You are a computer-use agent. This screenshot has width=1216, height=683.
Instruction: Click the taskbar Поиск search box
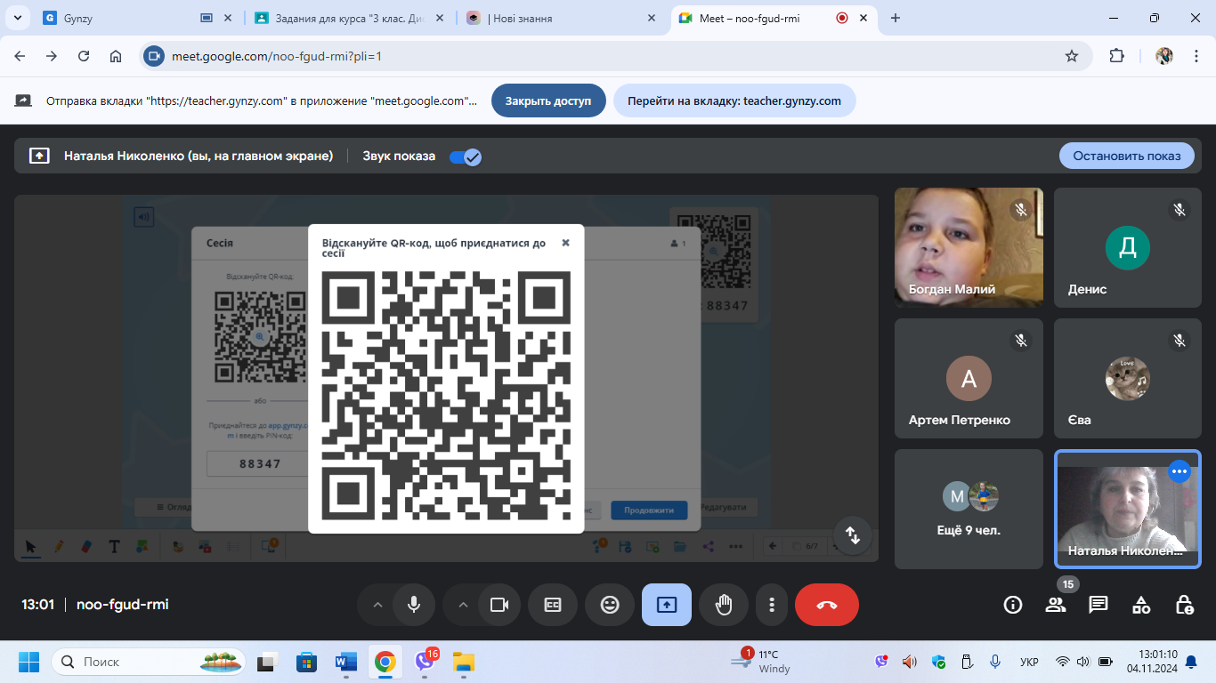tap(150, 662)
